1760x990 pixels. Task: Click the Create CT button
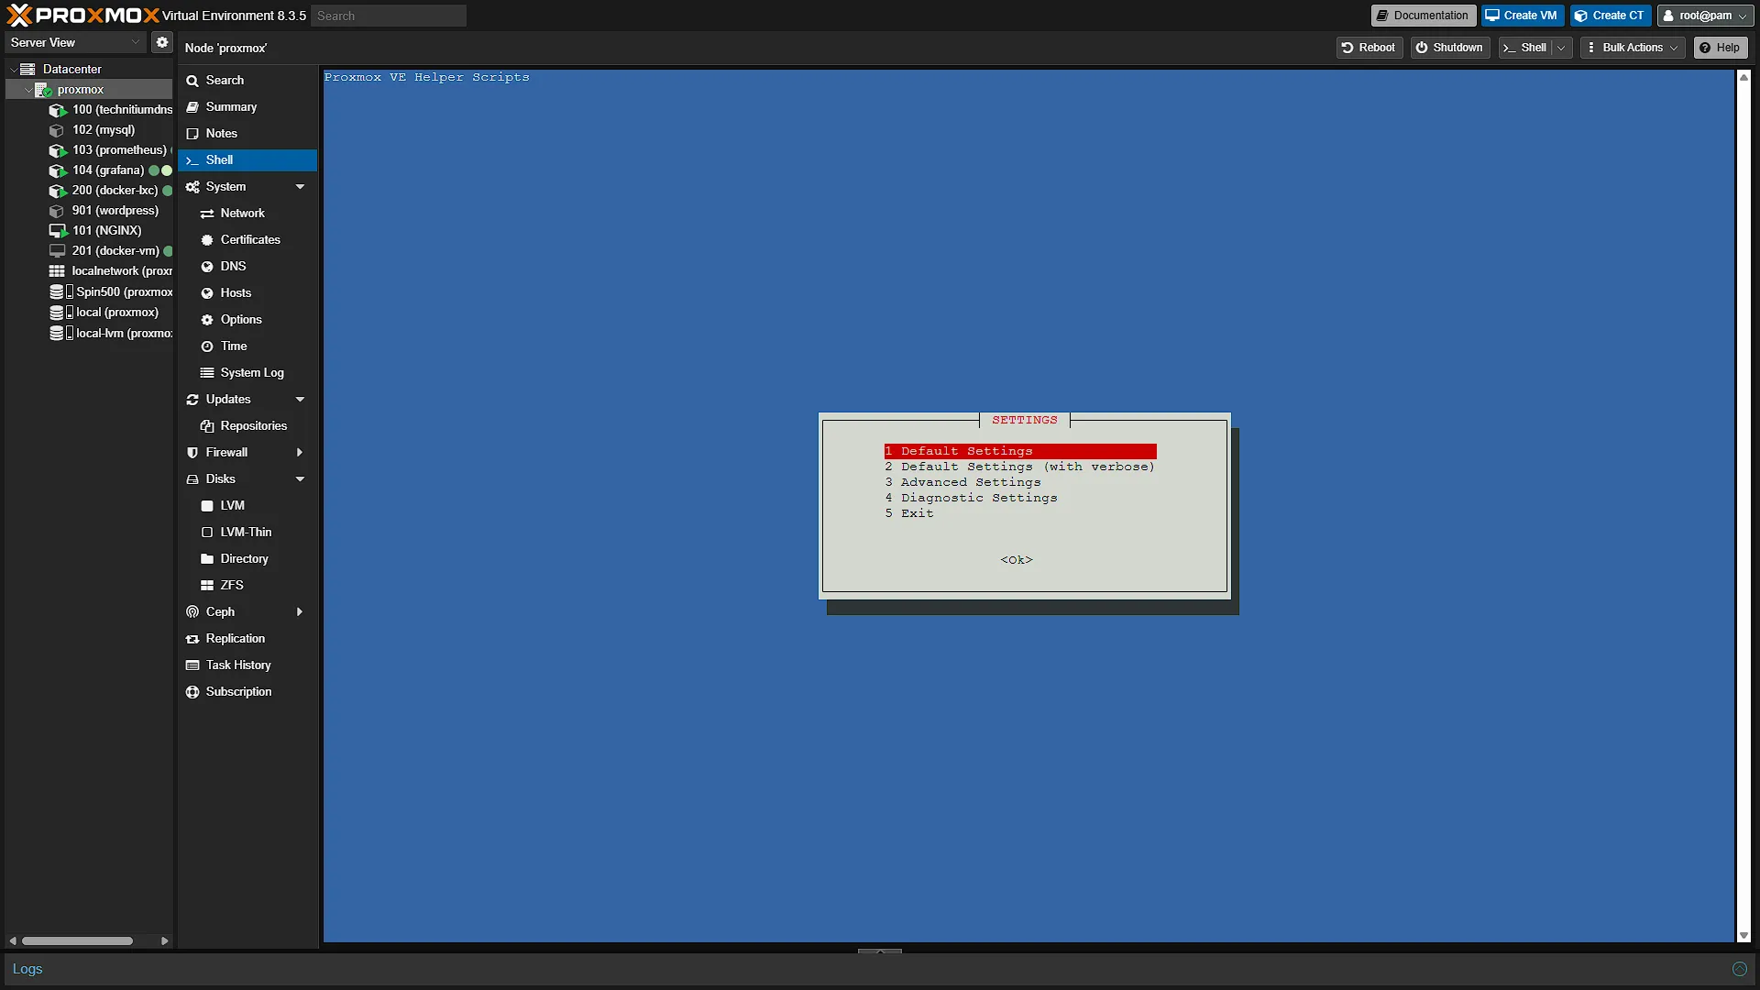coord(1610,16)
